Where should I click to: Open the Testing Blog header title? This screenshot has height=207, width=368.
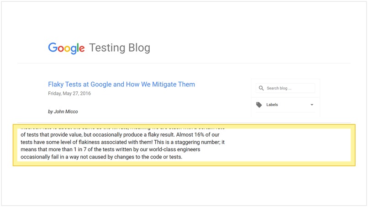(120, 48)
